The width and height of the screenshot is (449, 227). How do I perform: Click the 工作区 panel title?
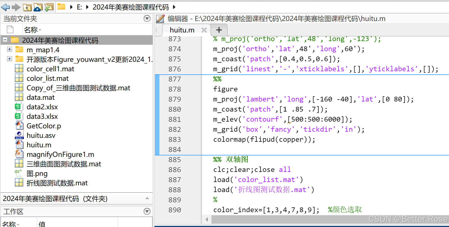[x=13, y=212]
